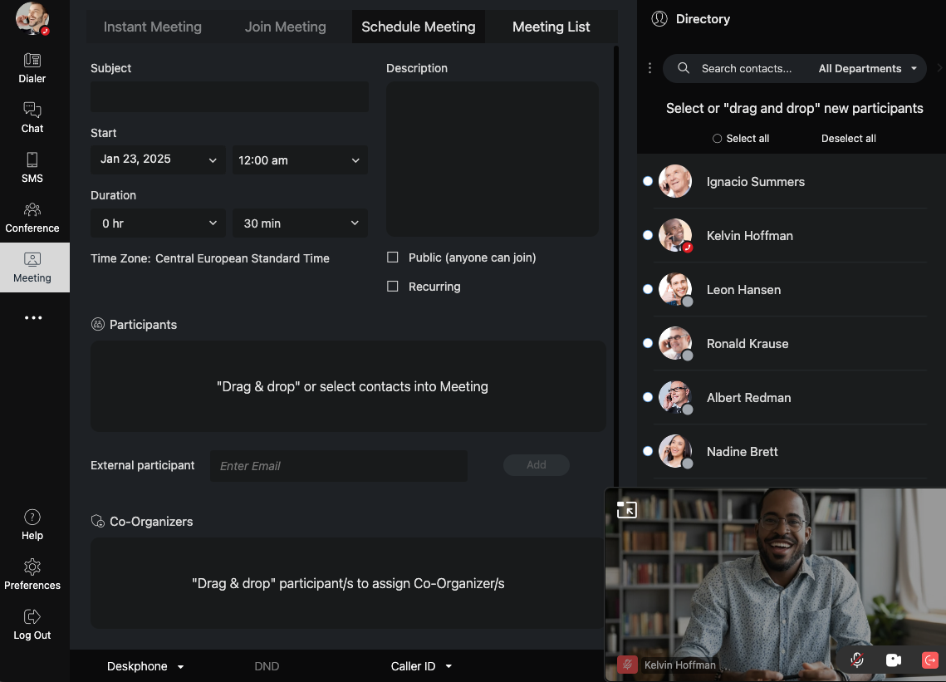Select Ignacio Summers radio button
The height and width of the screenshot is (682, 946).
(648, 181)
